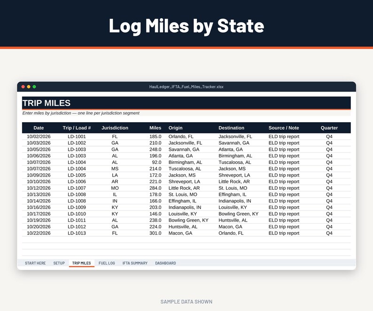
Task: Select miles cell 203.0
Action: tap(155, 207)
